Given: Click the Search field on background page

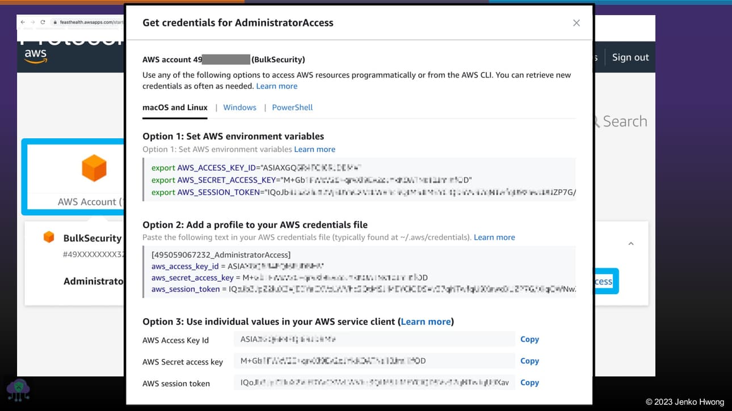Looking at the screenshot, I should point(620,121).
